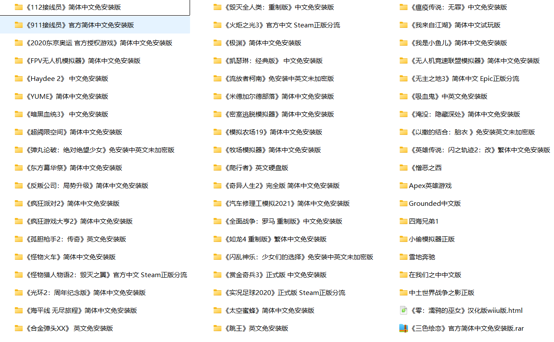
Task: Click folder icon beside《极渊》简体中文免安装版
Action: coord(218,43)
